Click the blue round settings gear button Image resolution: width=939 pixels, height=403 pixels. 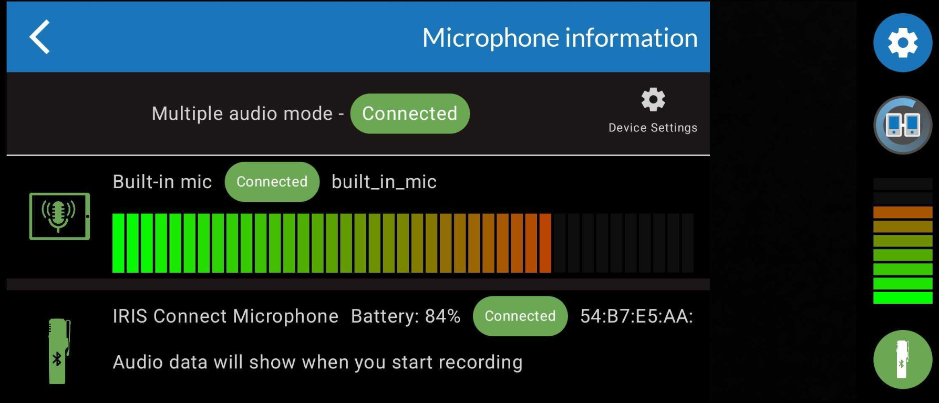[902, 43]
